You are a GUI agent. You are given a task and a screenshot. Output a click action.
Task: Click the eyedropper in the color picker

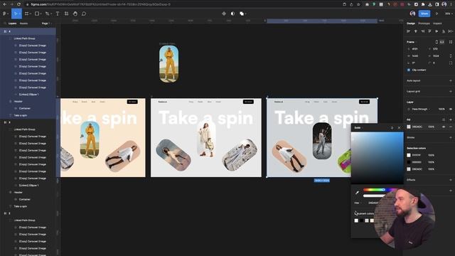pyautogui.click(x=357, y=193)
